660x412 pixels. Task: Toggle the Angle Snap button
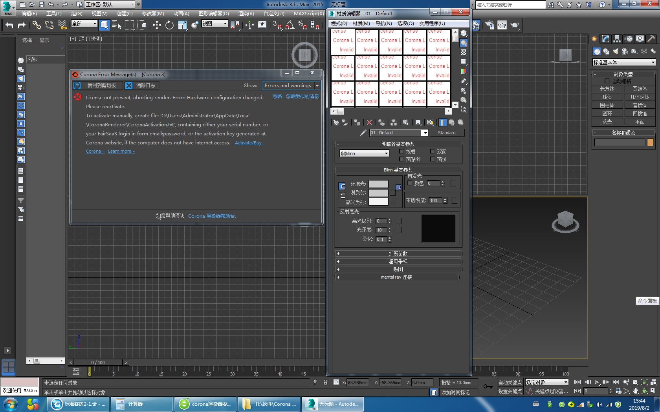coord(290,25)
